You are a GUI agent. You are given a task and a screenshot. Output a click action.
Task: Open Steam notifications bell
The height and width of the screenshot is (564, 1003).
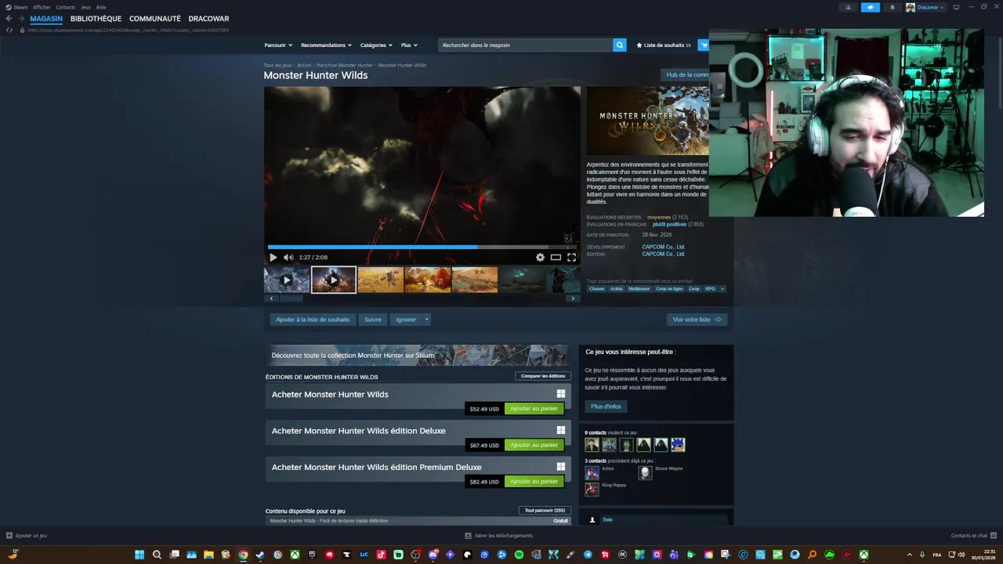point(892,7)
